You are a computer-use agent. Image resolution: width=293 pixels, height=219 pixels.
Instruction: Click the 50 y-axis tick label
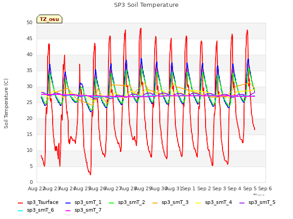(29, 23)
